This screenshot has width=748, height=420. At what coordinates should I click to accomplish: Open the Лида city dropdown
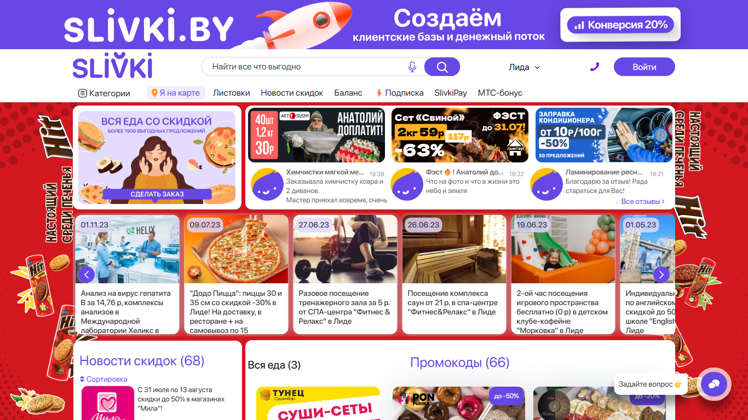[524, 67]
